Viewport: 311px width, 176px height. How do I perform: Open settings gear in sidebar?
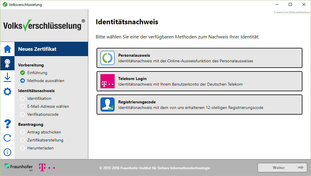pos(7,92)
